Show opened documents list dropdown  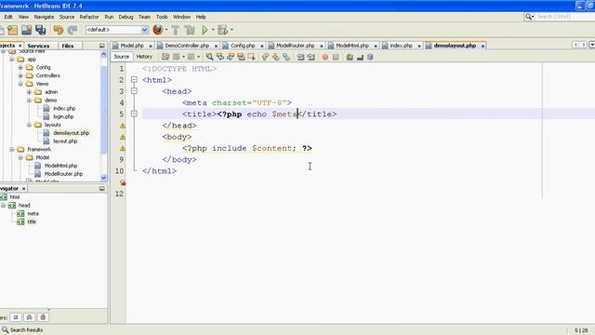click(x=592, y=45)
